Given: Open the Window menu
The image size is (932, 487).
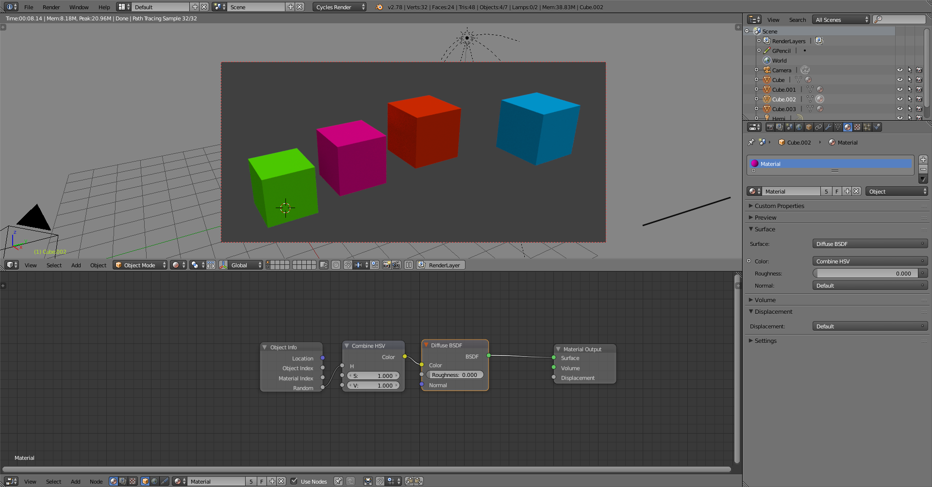Looking at the screenshot, I should (79, 7).
